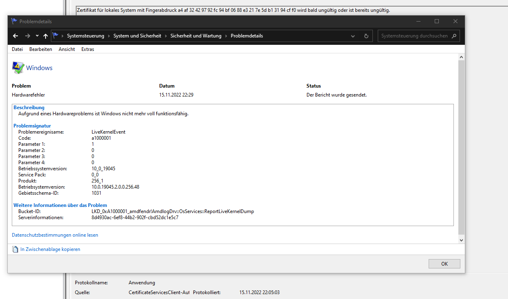The height and width of the screenshot is (299, 508).
Task: Click In Zwischenablage kopieren link
Action: [x=50, y=249]
